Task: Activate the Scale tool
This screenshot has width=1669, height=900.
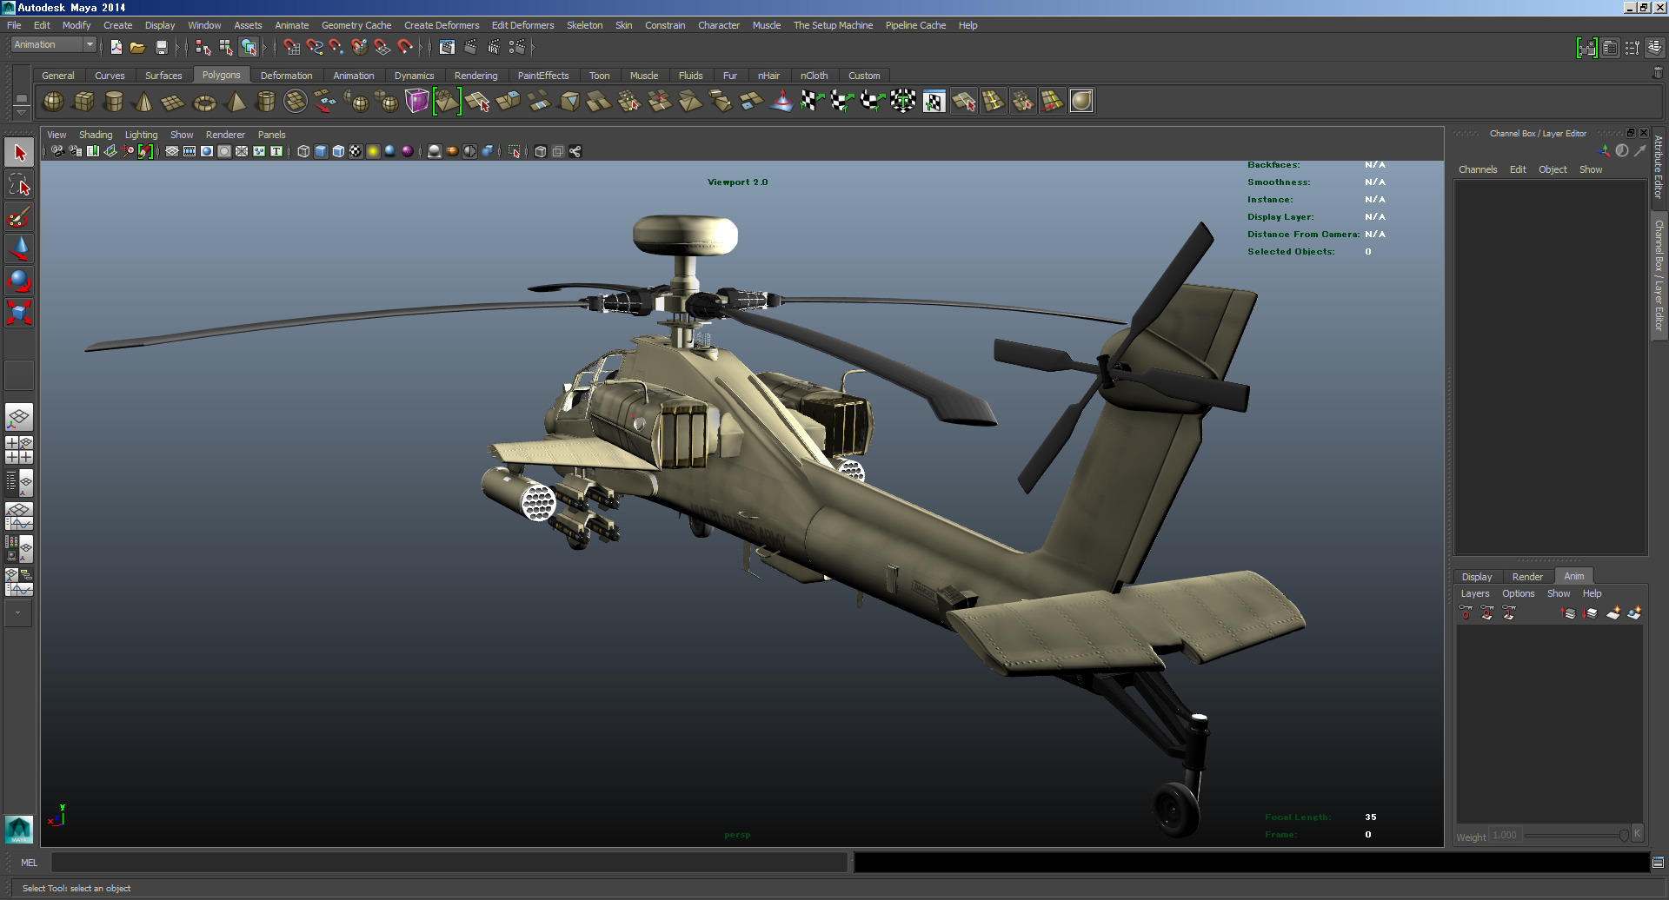Action: 19,313
